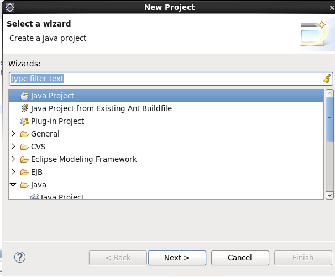This screenshot has height=277, width=335.
Task: Open the window menu icon in title bar
Action: [x=10, y=7]
